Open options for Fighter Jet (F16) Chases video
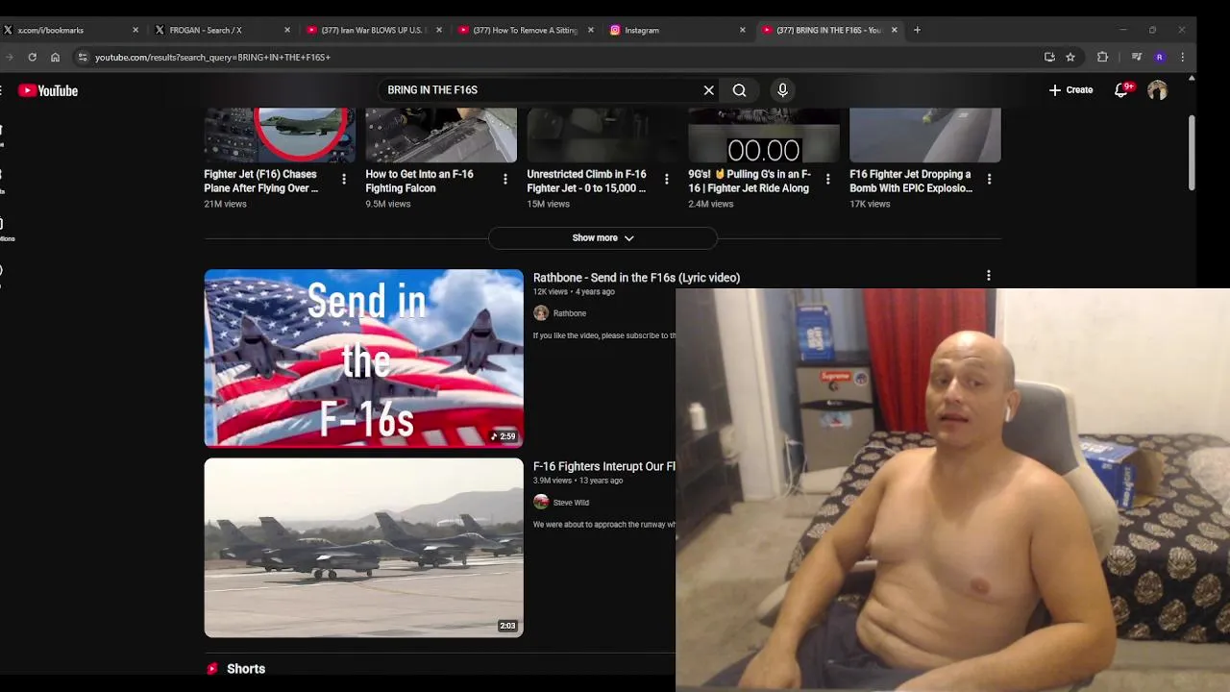1230x692 pixels. click(x=344, y=179)
